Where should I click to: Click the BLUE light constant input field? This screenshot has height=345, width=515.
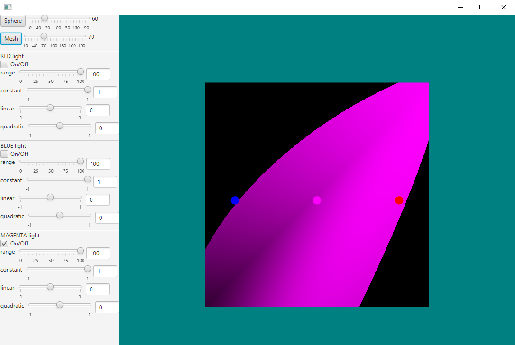pos(105,182)
